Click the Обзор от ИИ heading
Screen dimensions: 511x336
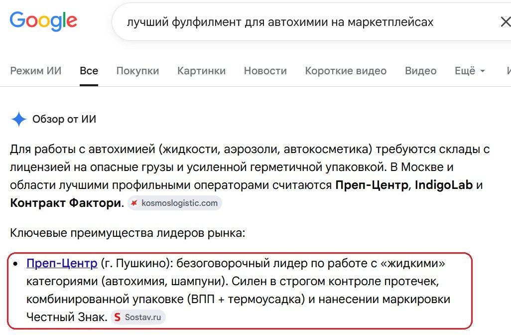tap(64, 119)
